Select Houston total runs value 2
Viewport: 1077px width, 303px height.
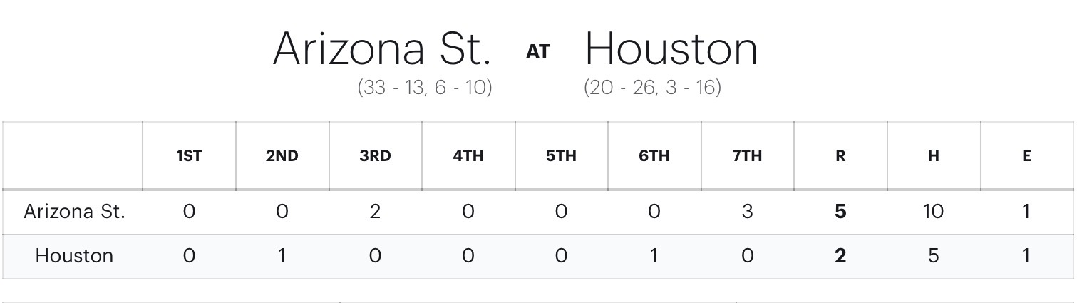tap(840, 256)
